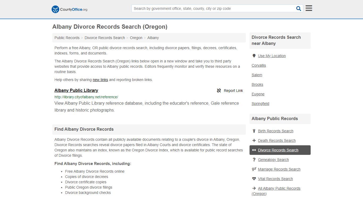Click the Death Records cross icon
The width and height of the screenshot is (363, 204).
coord(254,141)
